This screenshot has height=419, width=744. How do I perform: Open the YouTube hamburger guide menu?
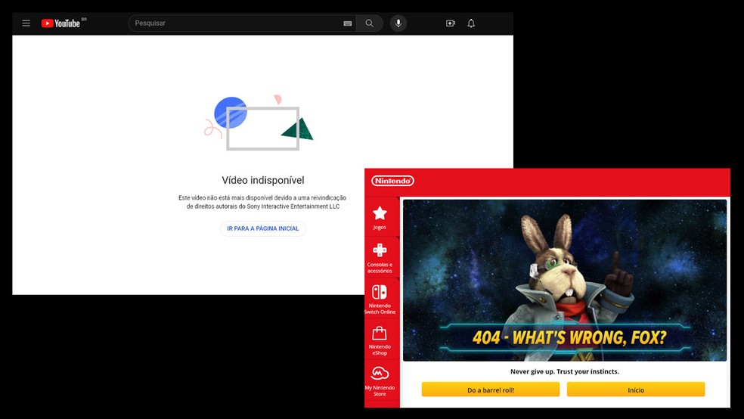(x=26, y=23)
